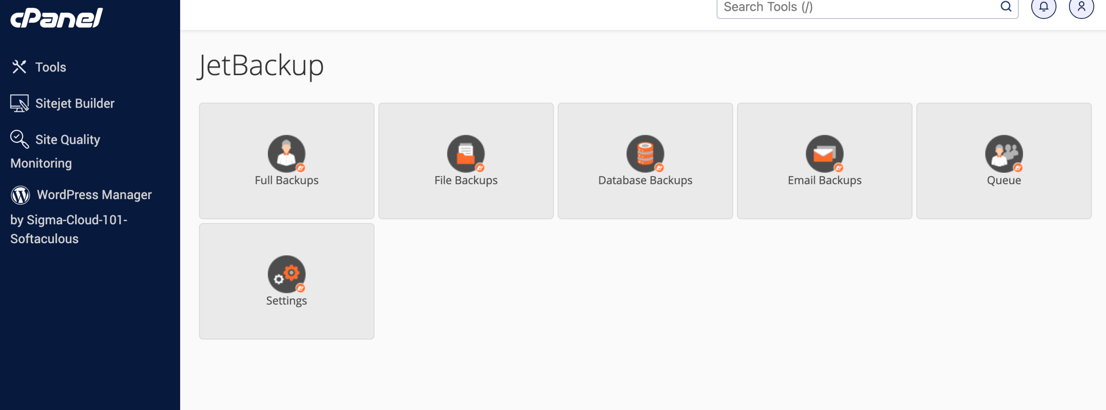Click the JetBackup Settings gears icon
This screenshot has height=410, width=1106.
click(286, 274)
